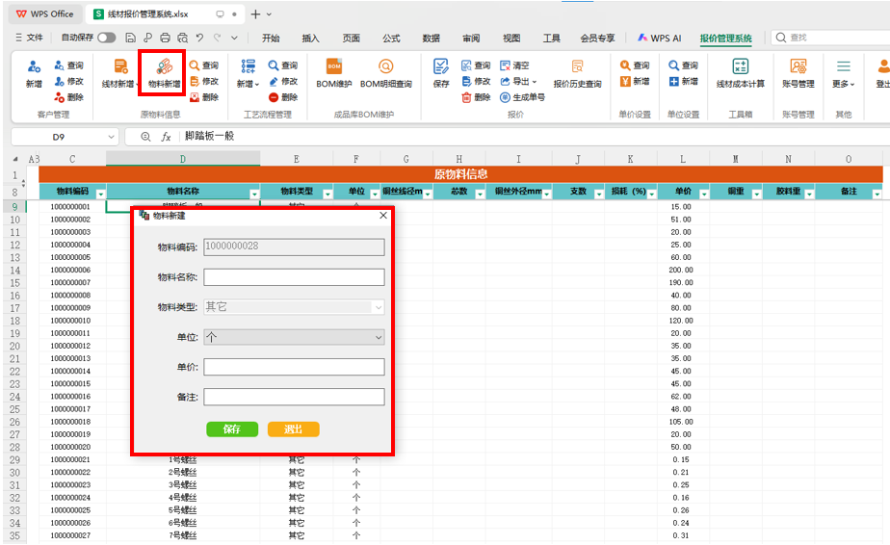
Task: Open the 更多 ribbon menu
Action: click(x=844, y=73)
